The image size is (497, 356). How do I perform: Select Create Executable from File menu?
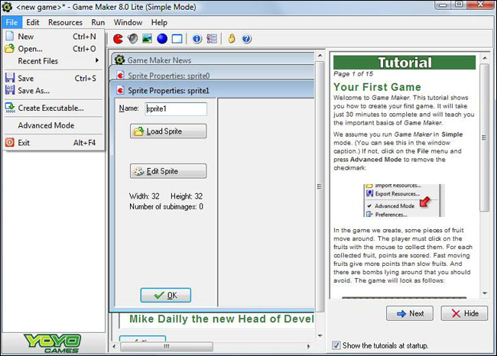click(x=50, y=108)
